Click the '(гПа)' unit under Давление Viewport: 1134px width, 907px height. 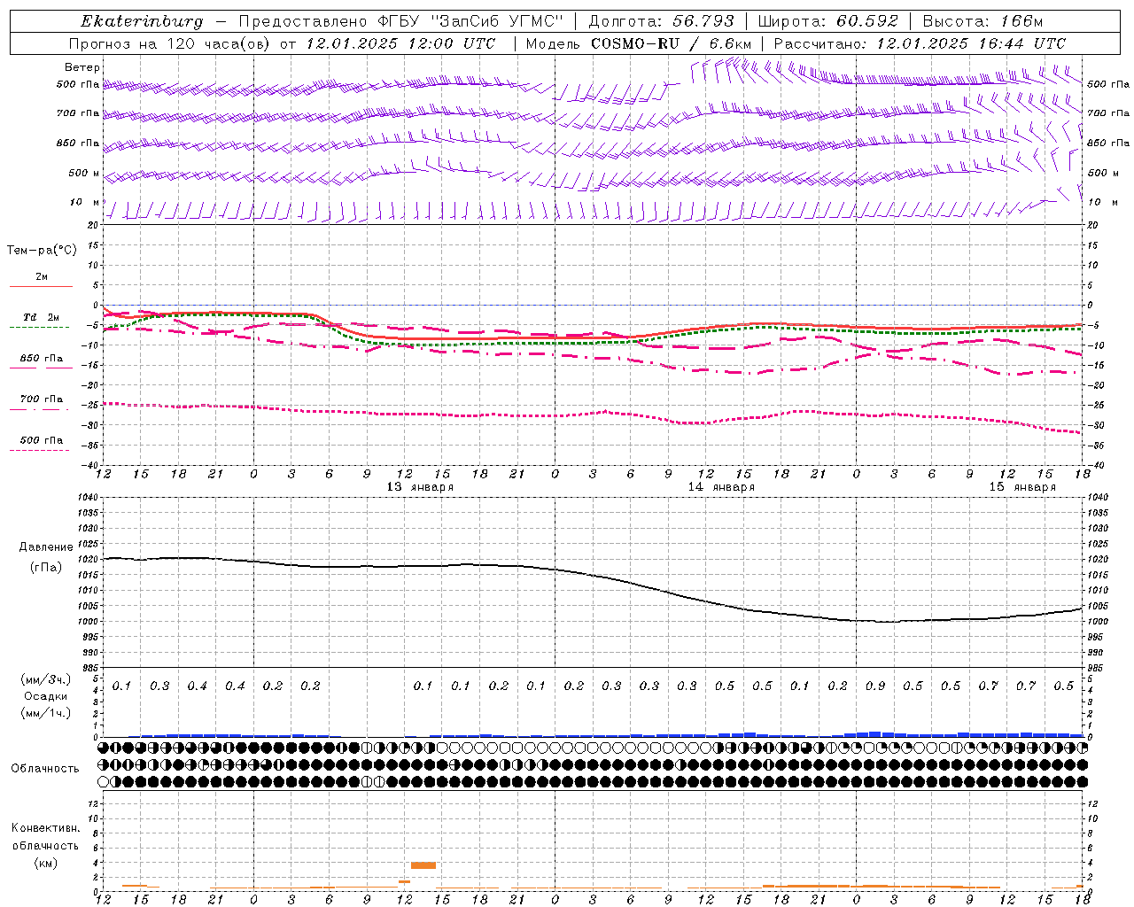tap(46, 568)
